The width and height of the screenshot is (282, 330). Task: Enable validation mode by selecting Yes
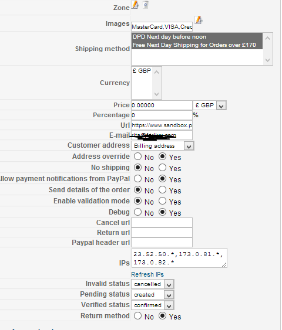pyautogui.click(x=162, y=201)
